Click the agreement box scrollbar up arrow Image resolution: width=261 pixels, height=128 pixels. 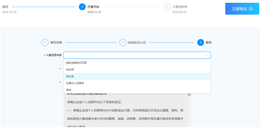(x=189, y=94)
